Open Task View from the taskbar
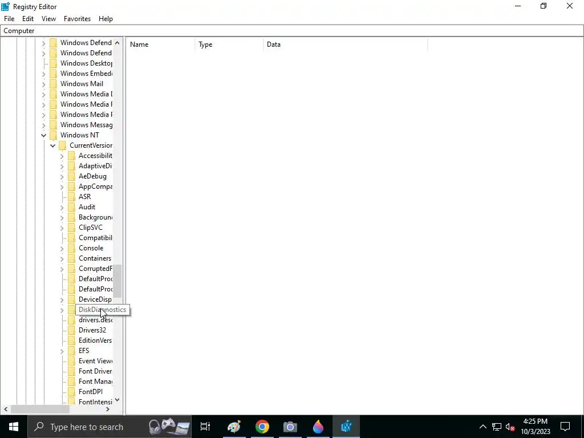Image resolution: width=584 pixels, height=438 pixels. point(205,427)
